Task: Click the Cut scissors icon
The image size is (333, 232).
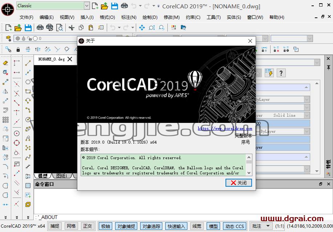Action: [x=72, y=28]
